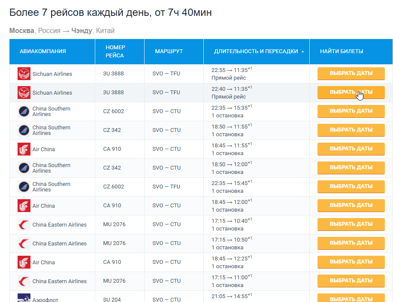Click time text "22:40 → 11:35"
Image resolution: width=393 pixels, height=302 pixels.
point(230,89)
